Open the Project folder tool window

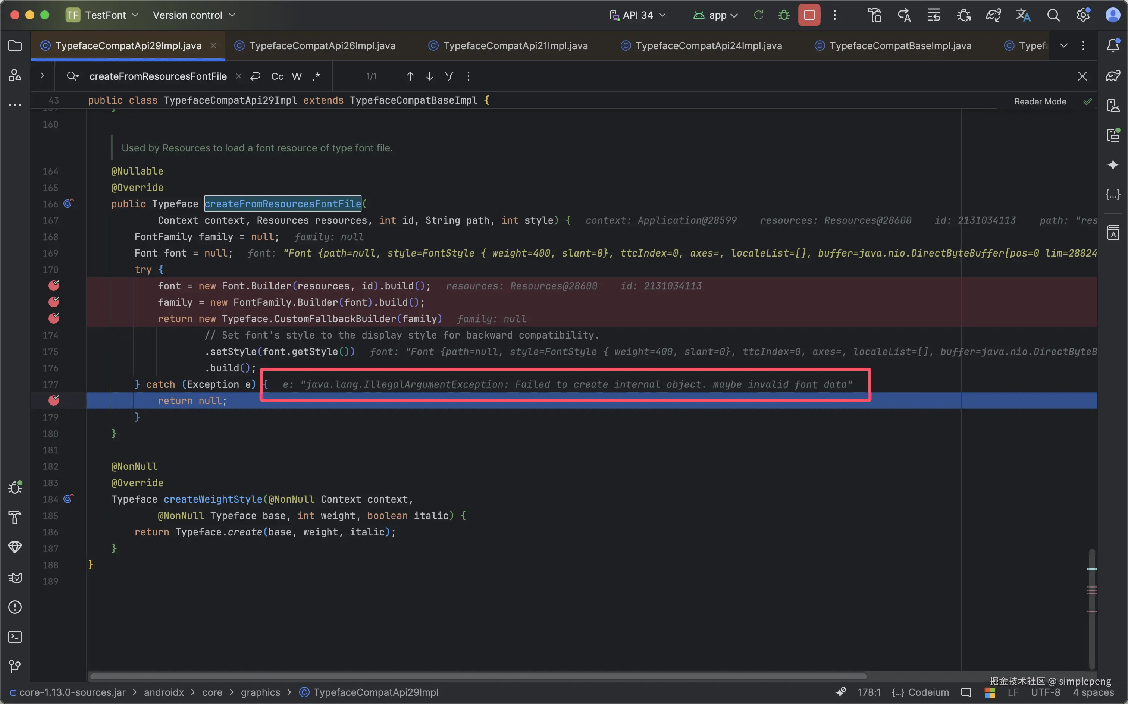15,45
